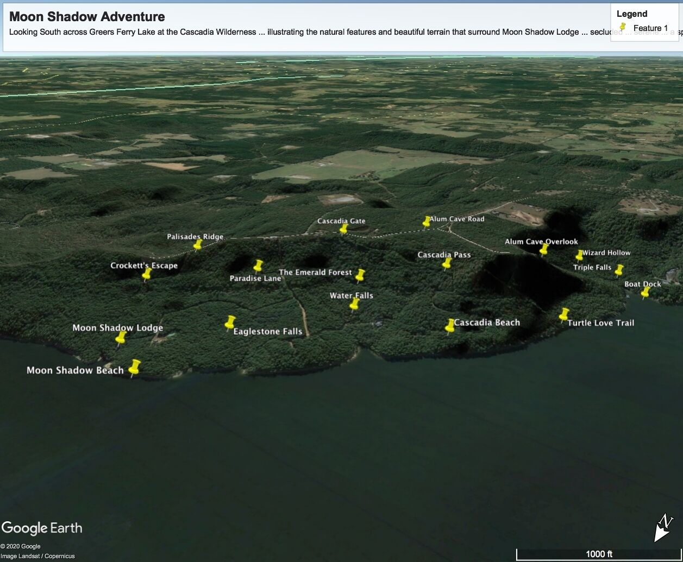Click the Triple Falls pushpin
The height and width of the screenshot is (562, 683).
tap(619, 270)
